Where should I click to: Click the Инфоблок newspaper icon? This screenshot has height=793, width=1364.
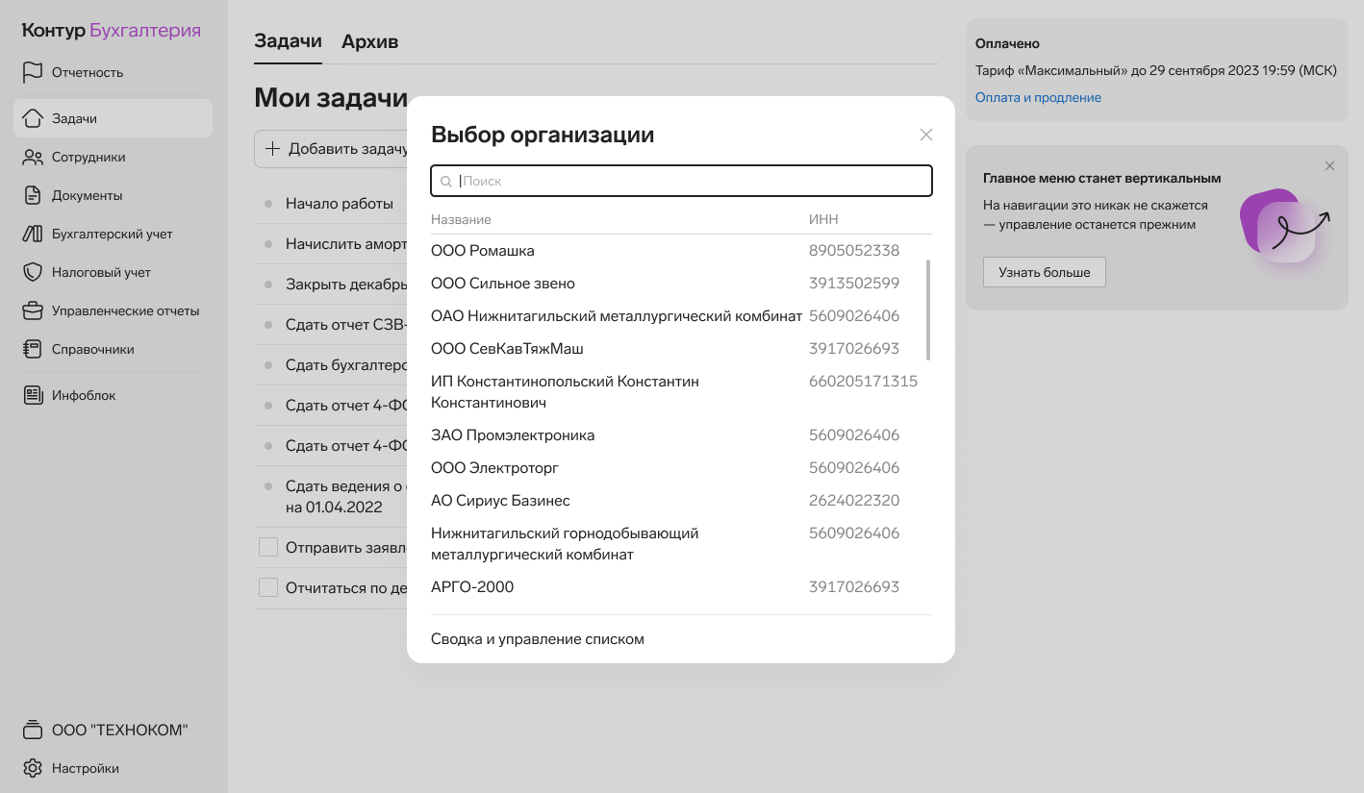point(33,395)
